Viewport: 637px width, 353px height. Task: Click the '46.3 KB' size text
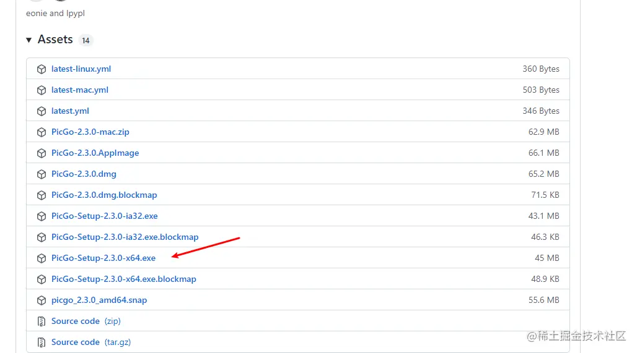pos(545,237)
